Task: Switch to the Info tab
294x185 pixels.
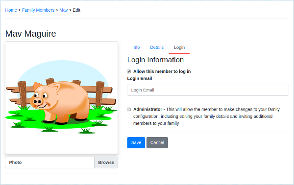Action: point(136,47)
